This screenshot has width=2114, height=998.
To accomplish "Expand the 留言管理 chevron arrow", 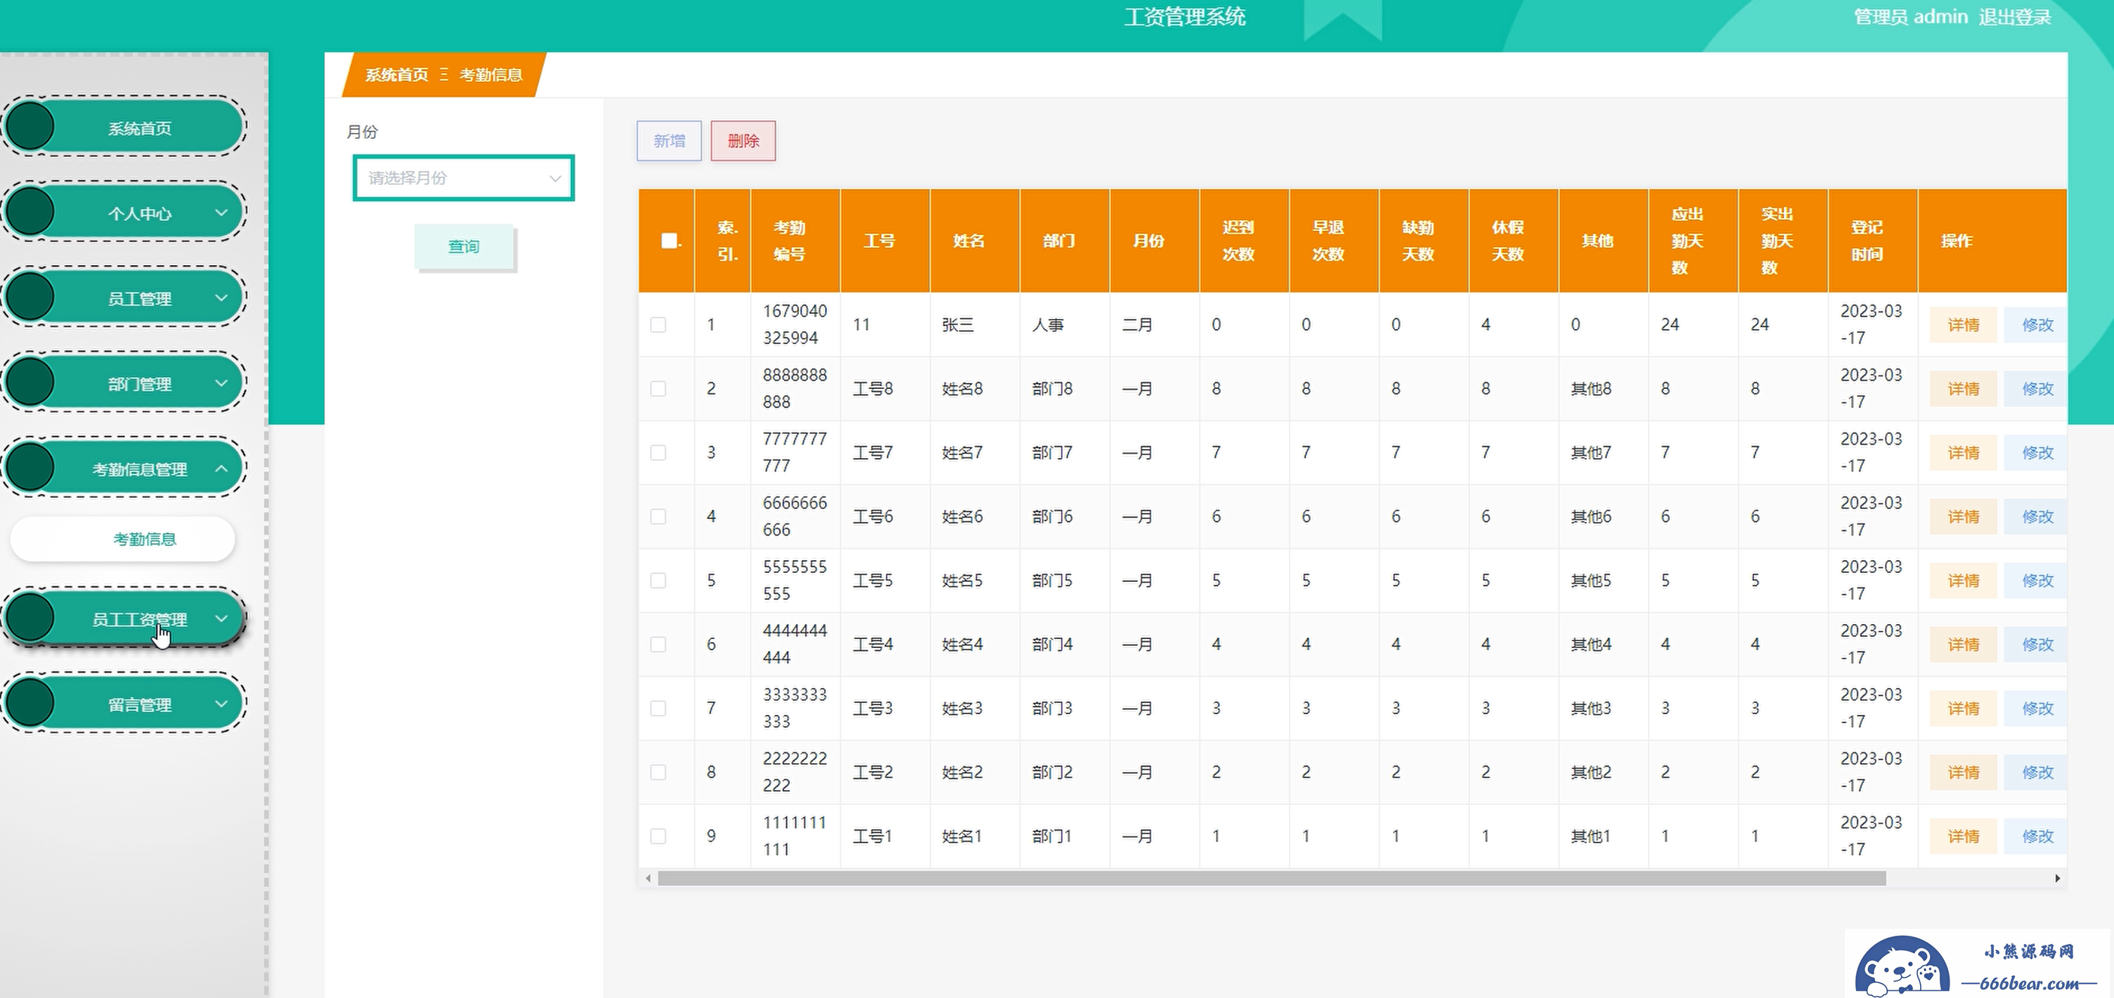I will tap(221, 704).
